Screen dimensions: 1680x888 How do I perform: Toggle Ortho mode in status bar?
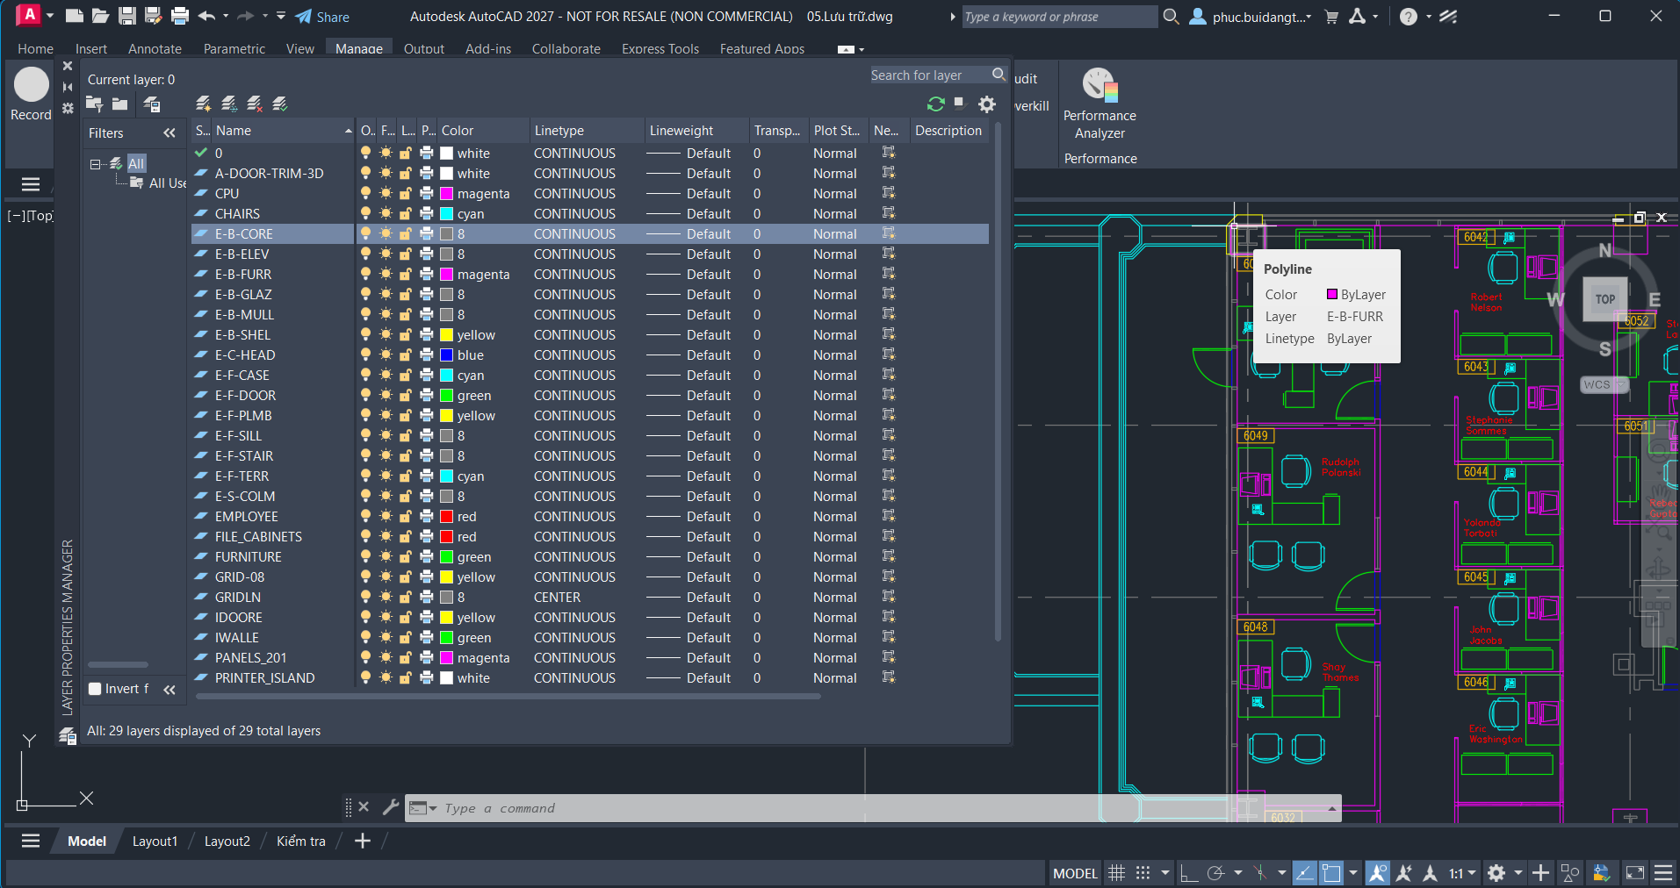pos(1189,873)
